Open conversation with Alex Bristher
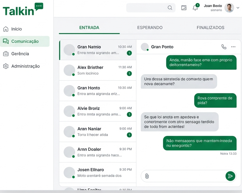 pos(97,70)
